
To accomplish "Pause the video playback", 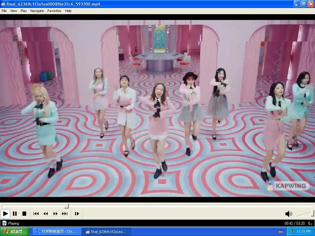I will [15, 214].
